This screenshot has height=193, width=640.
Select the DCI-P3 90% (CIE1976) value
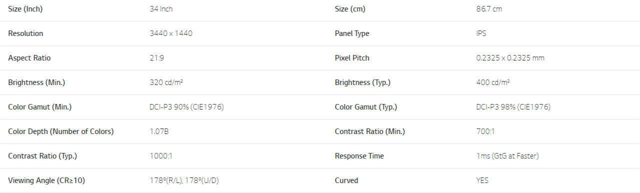click(186, 107)
